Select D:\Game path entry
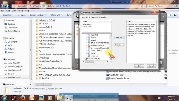This screenshot has height=101, width=179. (x=130, y=36)
